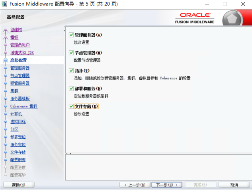Open the 服务器模板 step link
This screenshot has height=191, width=252.
coord(20,98)
